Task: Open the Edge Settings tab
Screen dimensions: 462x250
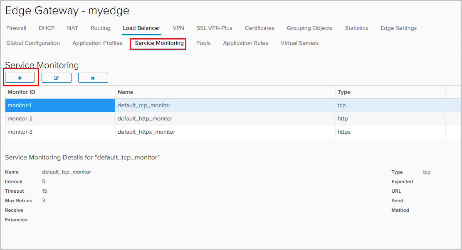Action: click(x=398, y=28)
